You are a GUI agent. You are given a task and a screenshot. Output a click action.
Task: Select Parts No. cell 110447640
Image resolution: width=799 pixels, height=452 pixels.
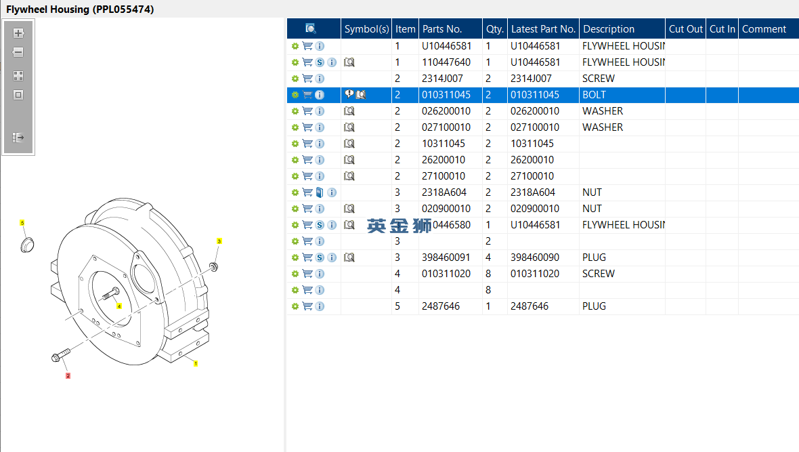click(450, 62)
